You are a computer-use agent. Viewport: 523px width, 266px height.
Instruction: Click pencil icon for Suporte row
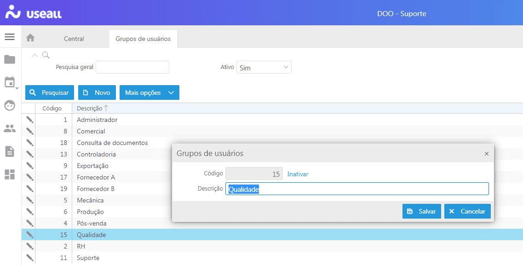pyautogui.click(x=30, y=258)
